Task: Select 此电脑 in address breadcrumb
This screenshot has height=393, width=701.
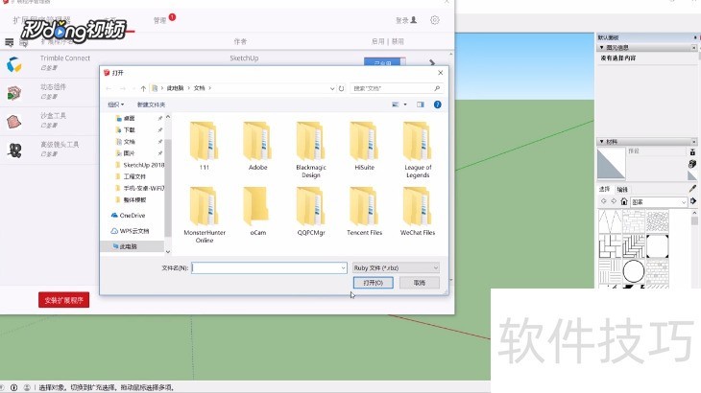Action: (x=175, y=88)
